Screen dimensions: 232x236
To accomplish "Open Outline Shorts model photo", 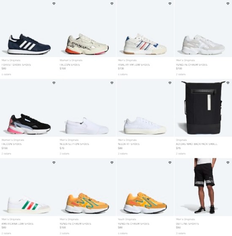I will (x=205, y=186).
